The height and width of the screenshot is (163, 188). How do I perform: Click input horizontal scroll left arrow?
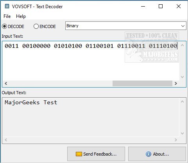6,84
